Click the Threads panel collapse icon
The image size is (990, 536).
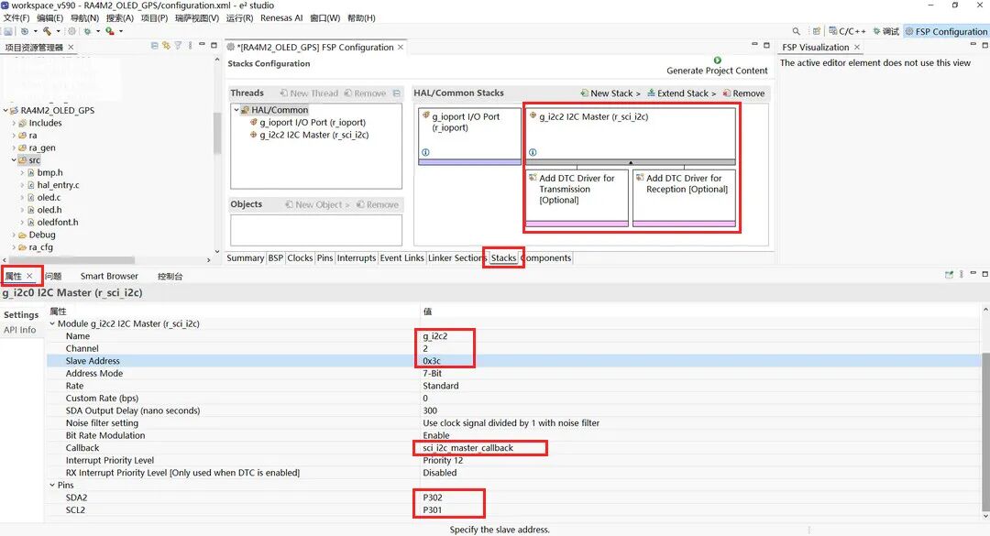[397, 93]
